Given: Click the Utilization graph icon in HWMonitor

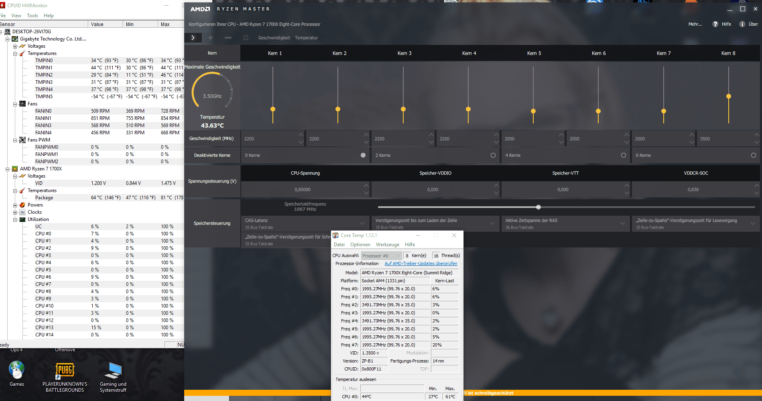Looking at the screenshot, I should [x=22, y=219].
